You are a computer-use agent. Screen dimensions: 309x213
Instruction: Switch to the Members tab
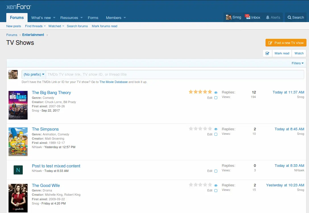[113, 18]
